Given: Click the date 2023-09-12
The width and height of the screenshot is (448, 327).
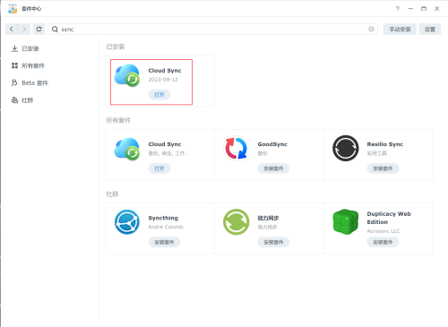Looking at the screenshot, I should pyautogui.click(x=163, y=80).
